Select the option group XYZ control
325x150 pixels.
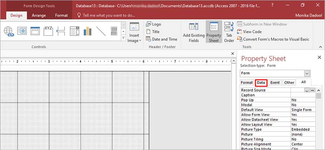(48, 31)
